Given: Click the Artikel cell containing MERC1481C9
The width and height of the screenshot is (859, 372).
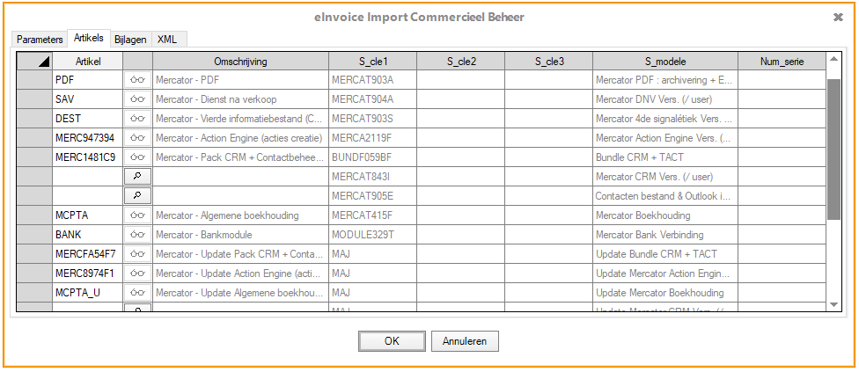Looking at the screenshot, I should point(87,157).
